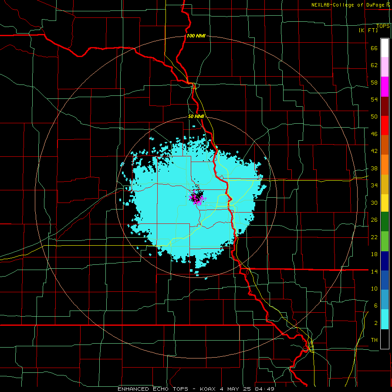Click the 14 legend value
This screenshot has height=392, width=392.
(374, 271)
